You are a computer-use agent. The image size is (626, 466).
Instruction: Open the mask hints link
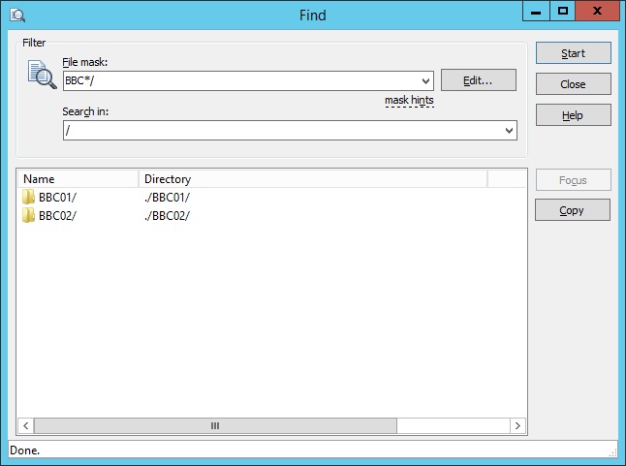tap(409, 100)
